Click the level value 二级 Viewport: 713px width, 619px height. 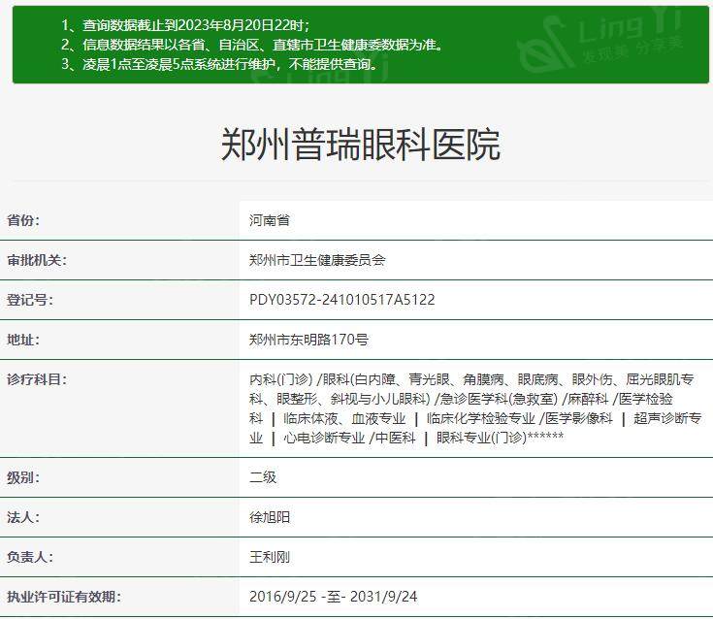[x=263, y=477]
